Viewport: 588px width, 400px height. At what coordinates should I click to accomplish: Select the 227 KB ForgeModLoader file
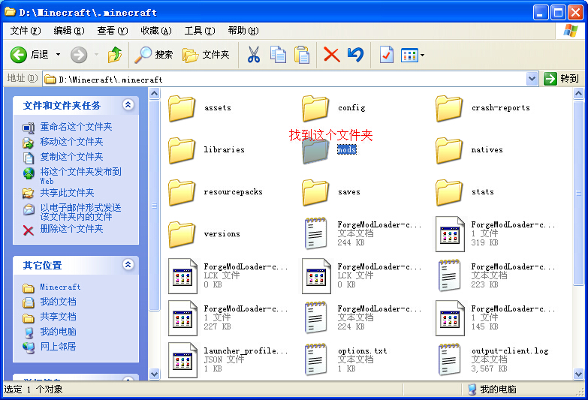[x=182, y=318]
